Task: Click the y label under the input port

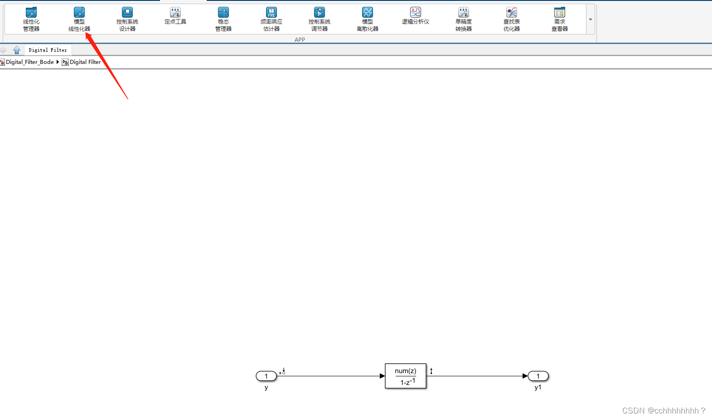Action: pos(266,388)
